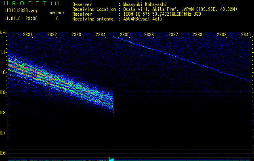Screen dimensions: 254x161
Task: Click the kHz axis unit label
Action: click(4, 33)
